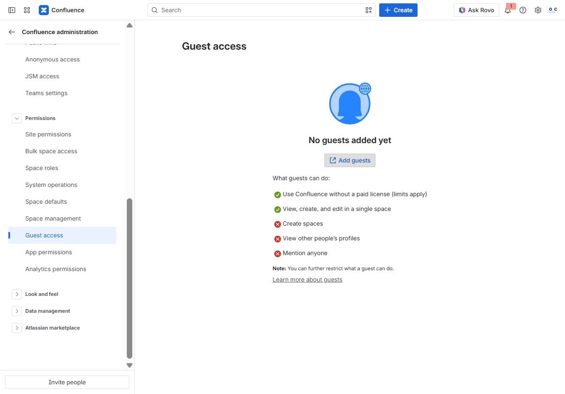This screenshot has width=565, height=394.
Task: Open the help question mark icon
Action: (x=523, y=10)
